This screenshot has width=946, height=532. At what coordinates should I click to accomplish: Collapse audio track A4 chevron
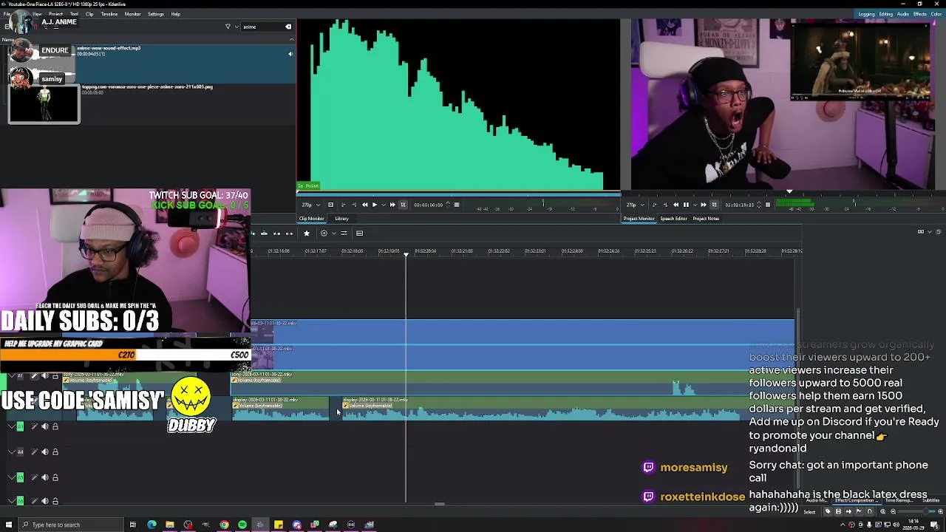[x=11, y=452]
